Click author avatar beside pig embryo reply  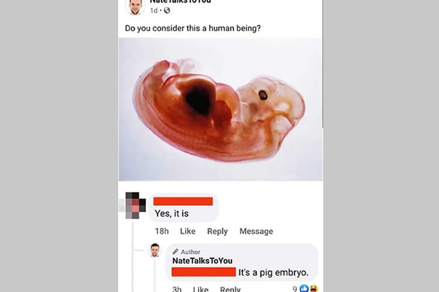tap(155, 250)
